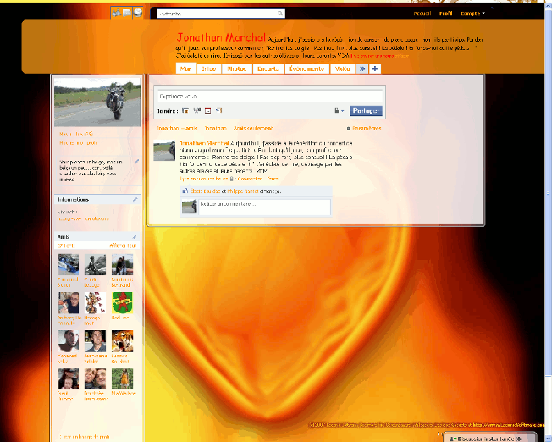Attach a photo using the first Joindre icon
Viewport: 552px width, 442px height.
185,110
